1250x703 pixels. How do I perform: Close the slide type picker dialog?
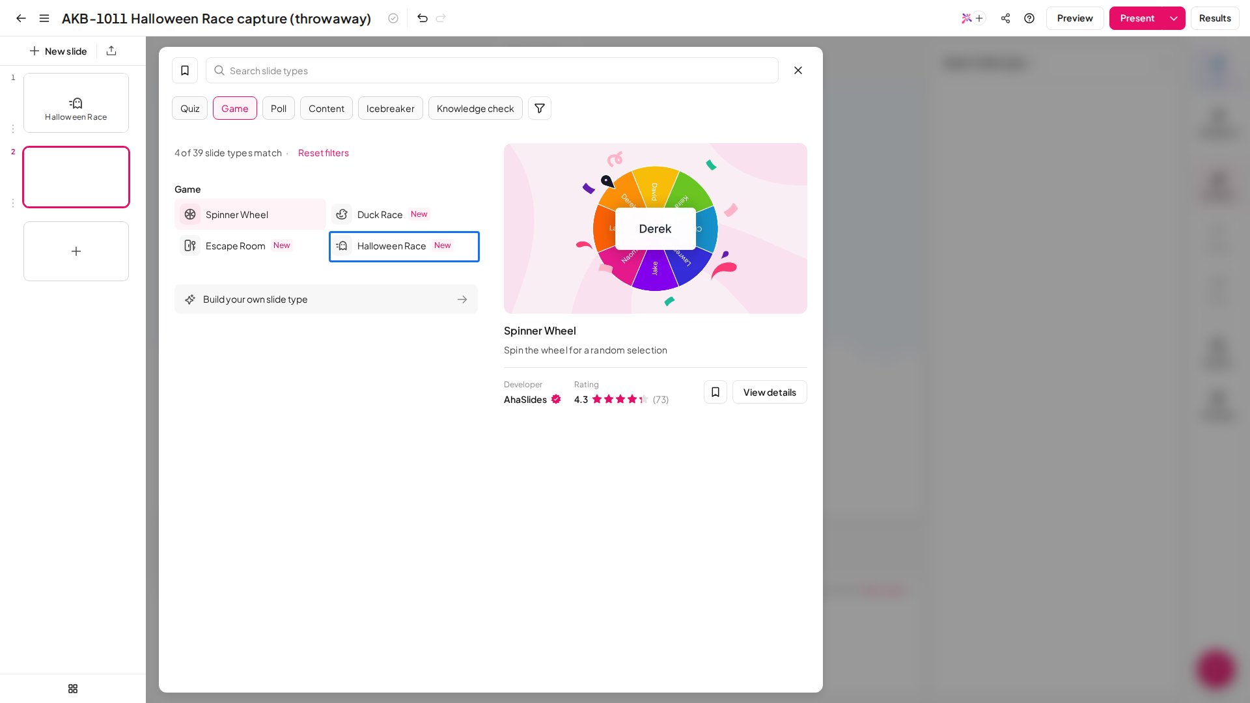click(x=798, y=70)
